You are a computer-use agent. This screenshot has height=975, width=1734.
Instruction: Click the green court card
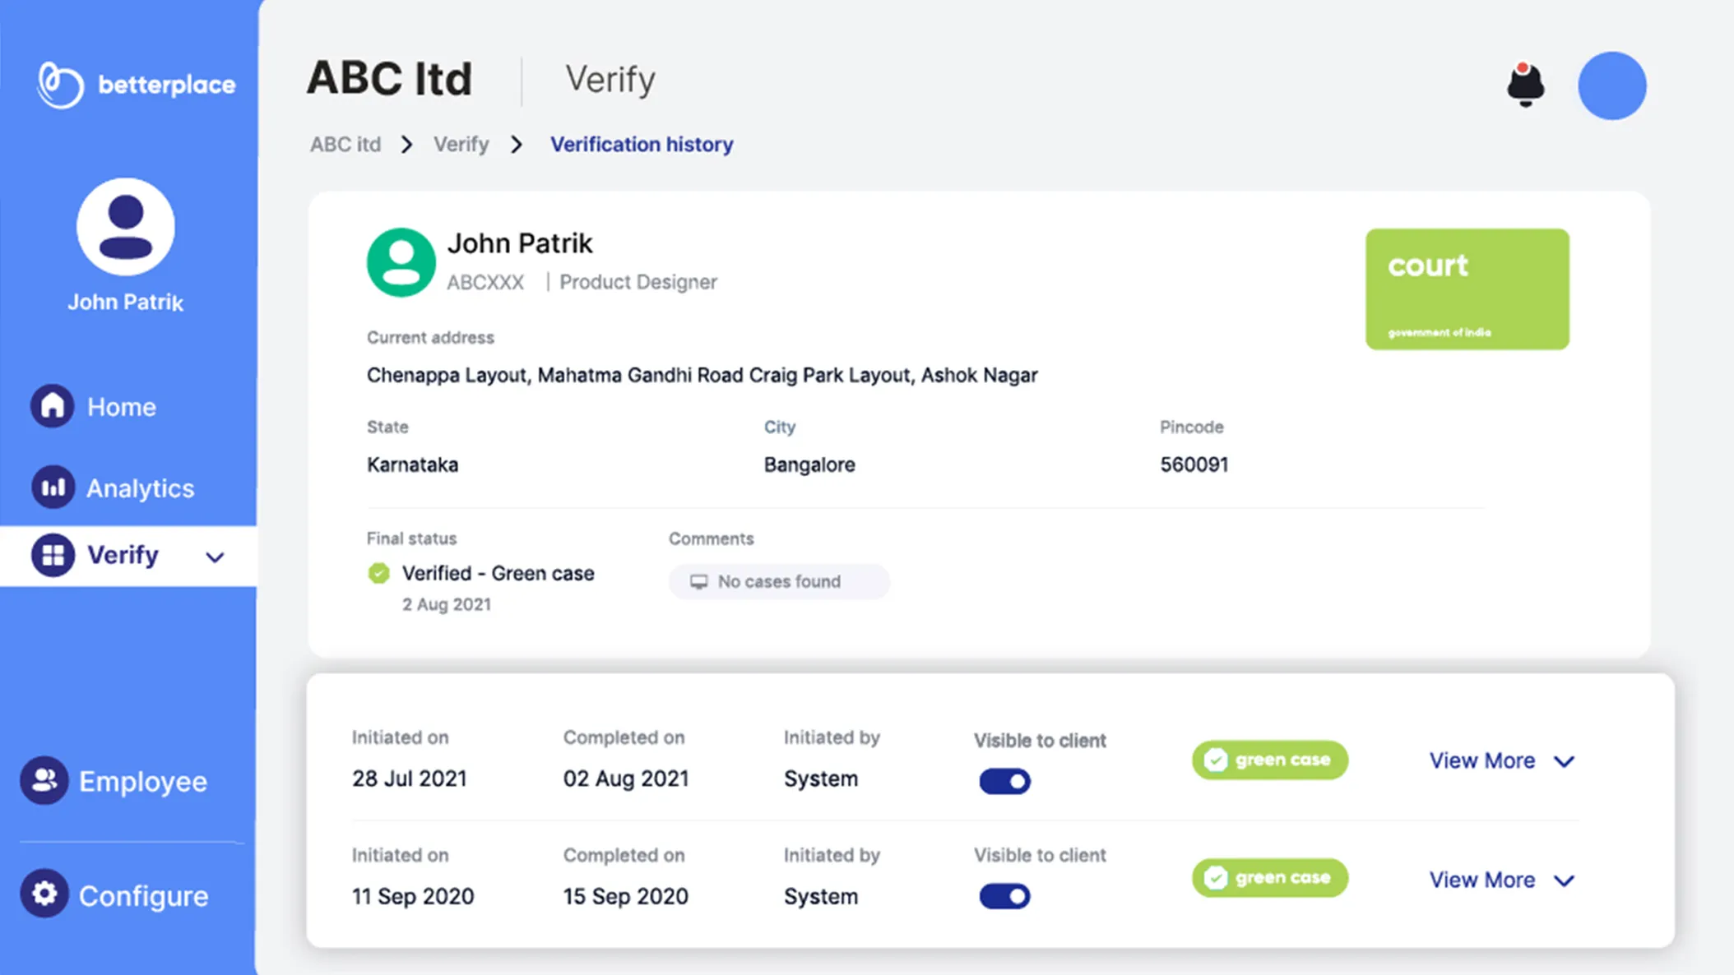[1467, 289]
